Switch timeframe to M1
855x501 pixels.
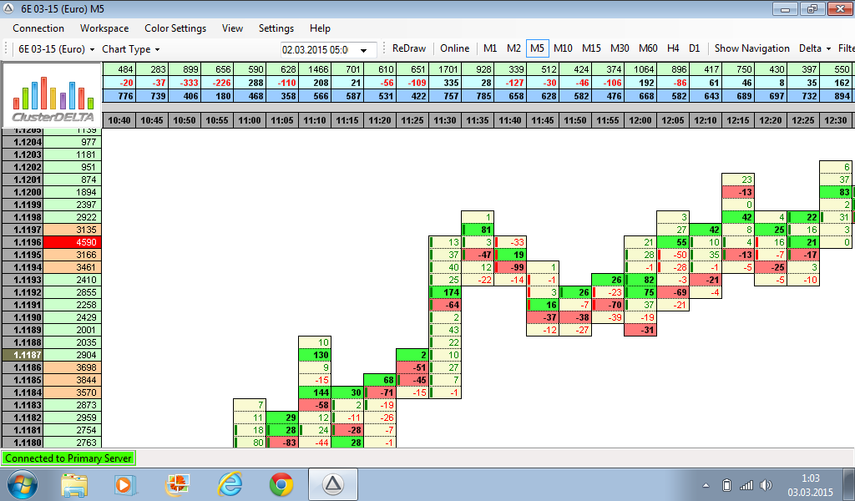[x=490, y=48]
